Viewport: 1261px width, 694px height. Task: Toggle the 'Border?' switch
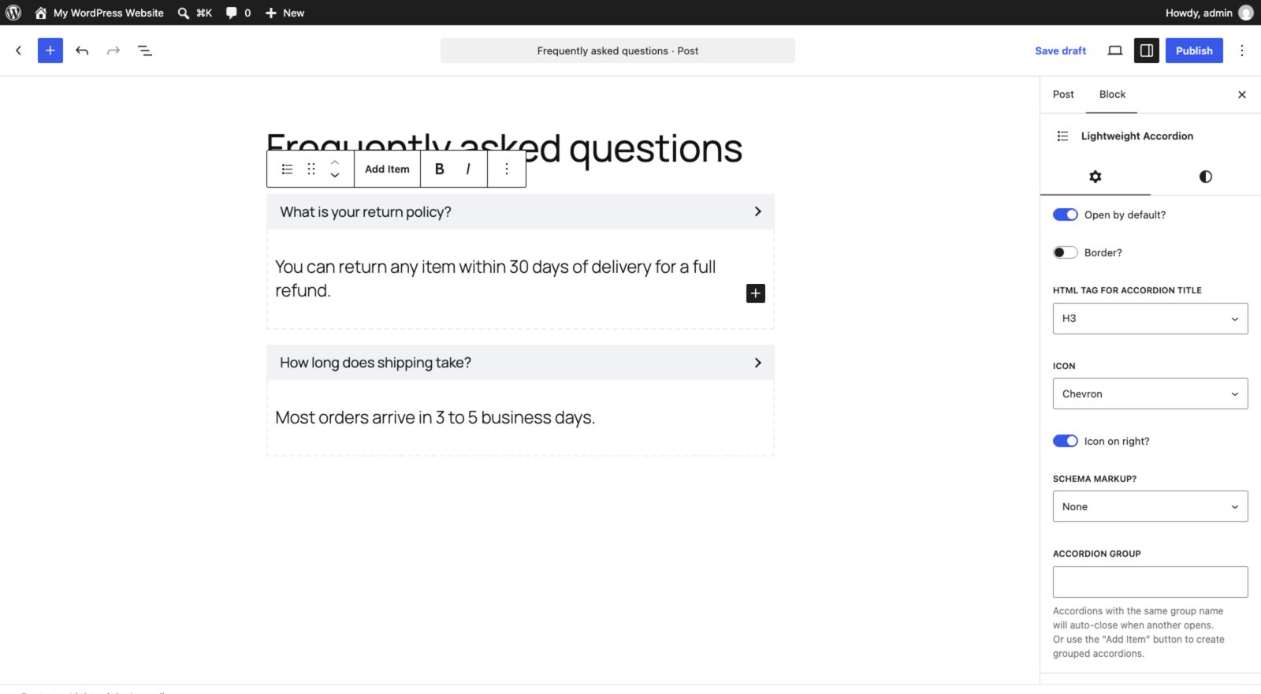(1066, 252)
